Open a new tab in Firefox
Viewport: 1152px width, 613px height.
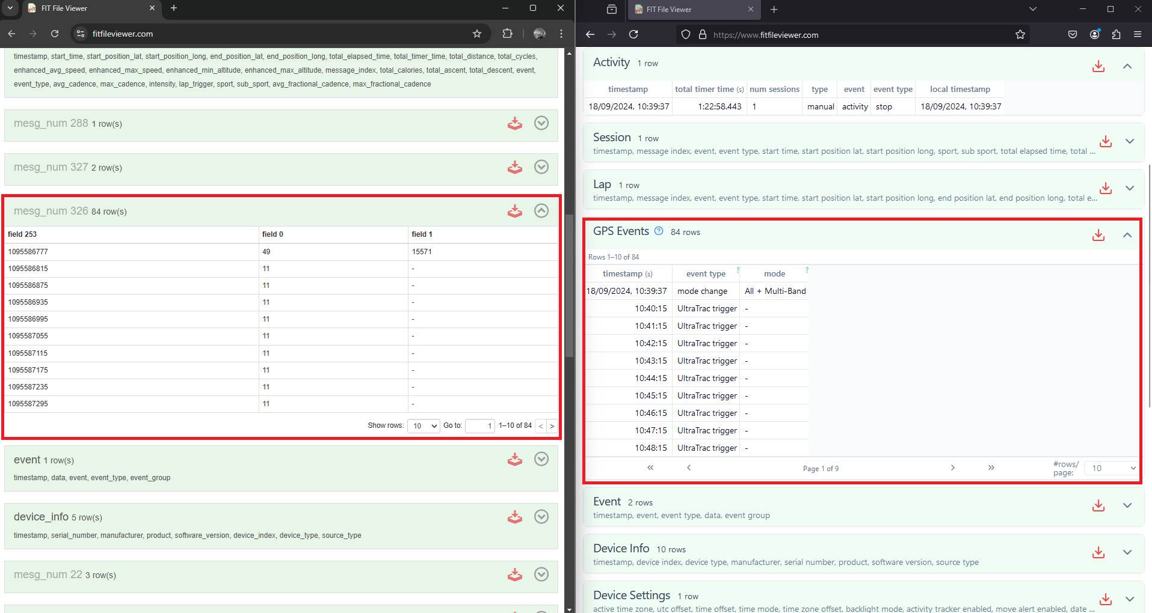pyautogui.click(x=774, y=10)
